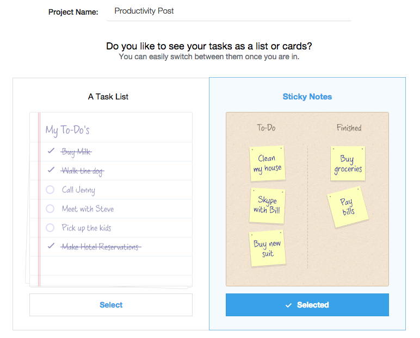Click the Sticky Notes heading

pyautogui.click(x=307, y=97)
